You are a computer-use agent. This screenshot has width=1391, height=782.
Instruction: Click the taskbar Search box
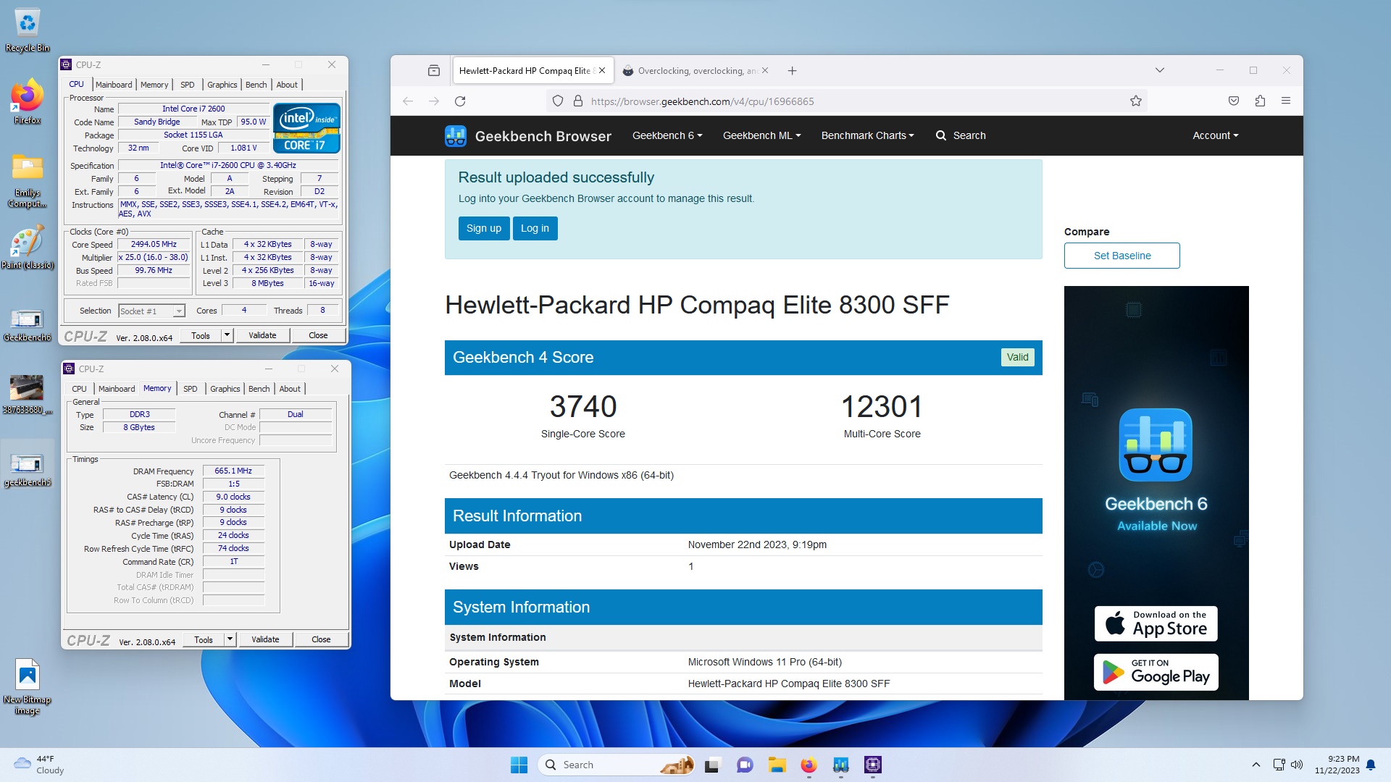coord(616,765)
